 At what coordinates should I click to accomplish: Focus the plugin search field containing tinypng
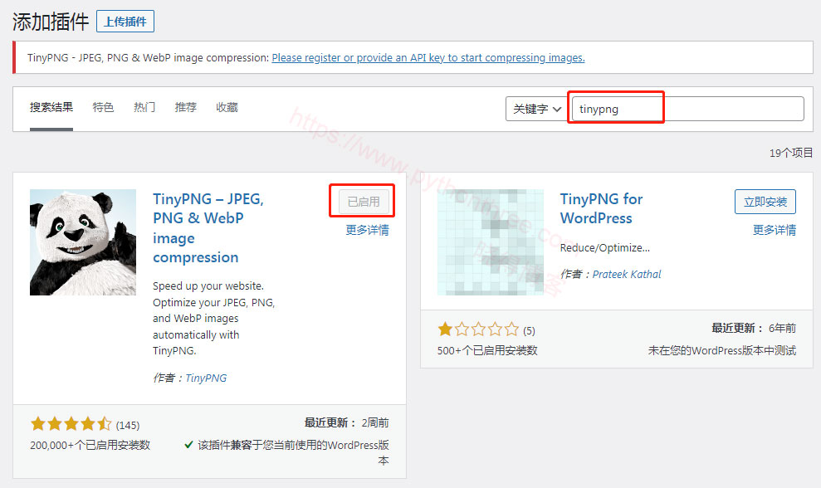687,109
